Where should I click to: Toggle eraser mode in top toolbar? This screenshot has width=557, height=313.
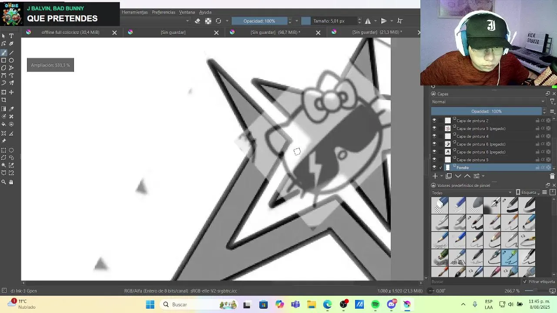(x=198, y=21)
